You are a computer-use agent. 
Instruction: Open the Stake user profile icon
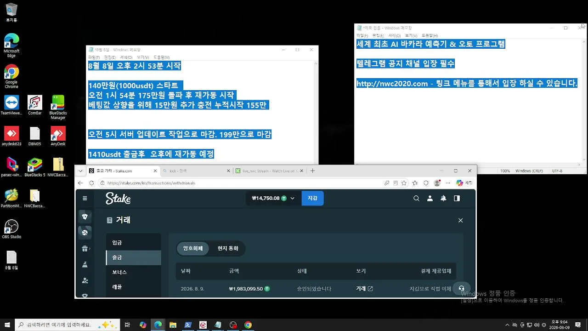pyautogui.click(x=430, y=198)
